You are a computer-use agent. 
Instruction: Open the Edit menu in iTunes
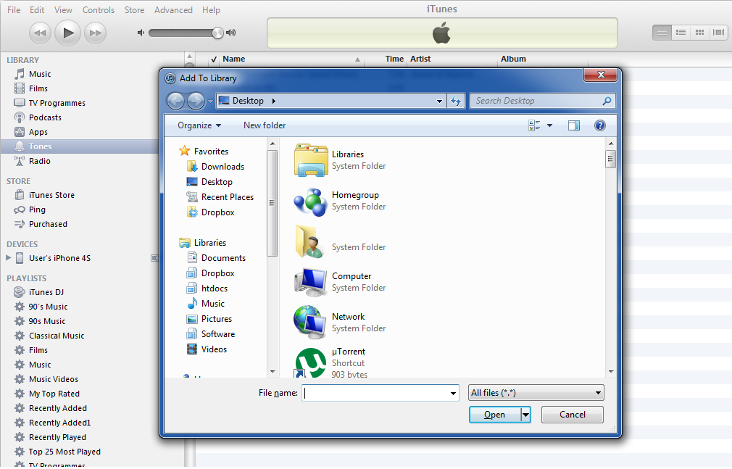pos(37,10)
